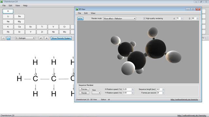The height and width of the screenshot is (117, 209).
Task: Open Help menu in main window
Action: pos(25,6)
